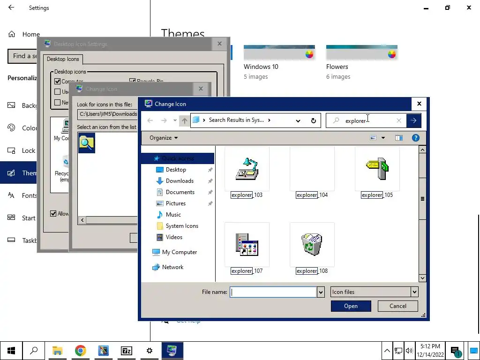Open 7-Zip from taskbar
The width and height of the screenshot is (480, 360).
[x=127, y=351]
